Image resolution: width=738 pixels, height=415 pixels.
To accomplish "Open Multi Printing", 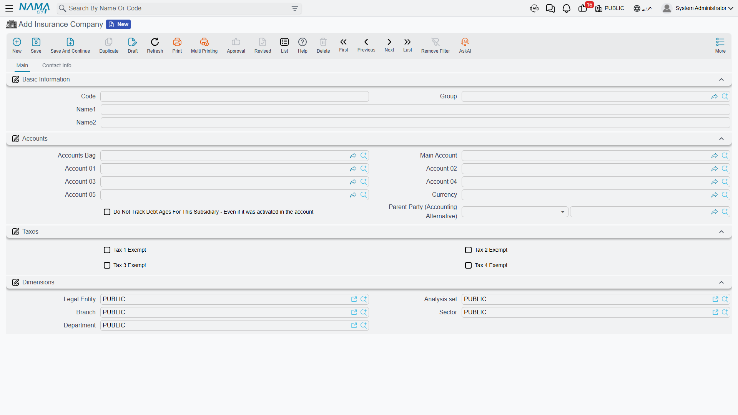I will pos(204,45).
